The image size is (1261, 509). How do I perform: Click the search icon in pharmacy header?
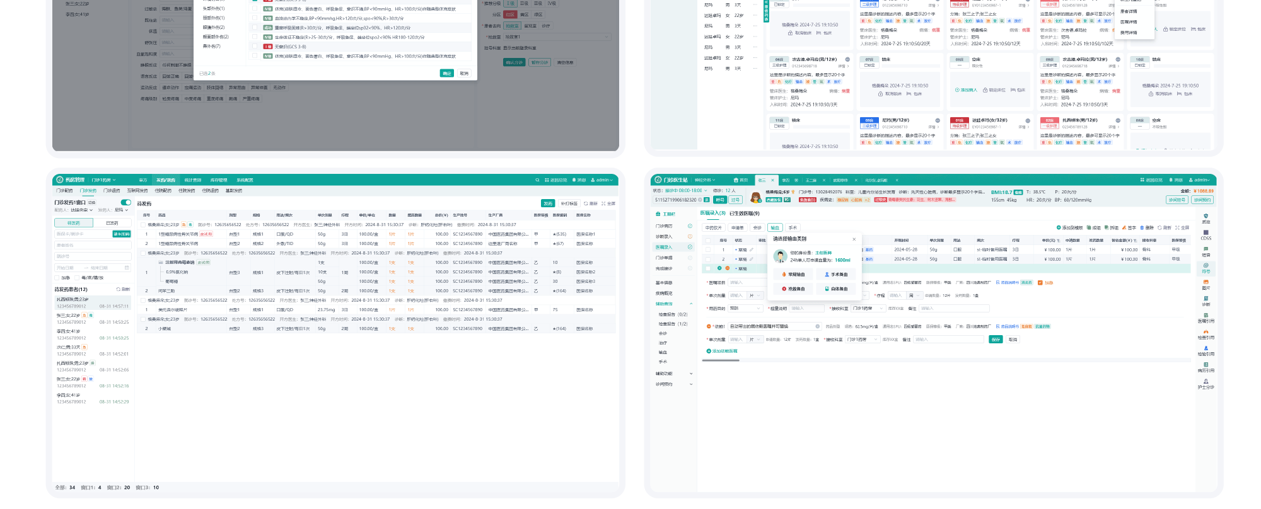coord(537,180)
